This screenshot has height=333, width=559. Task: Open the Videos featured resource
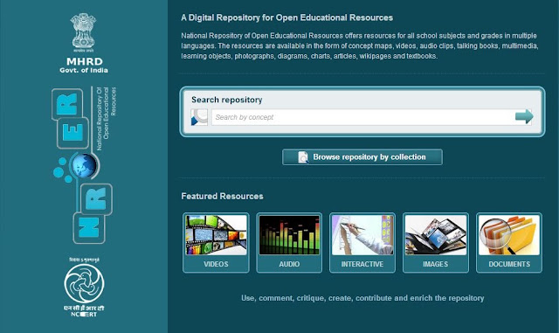216,243
